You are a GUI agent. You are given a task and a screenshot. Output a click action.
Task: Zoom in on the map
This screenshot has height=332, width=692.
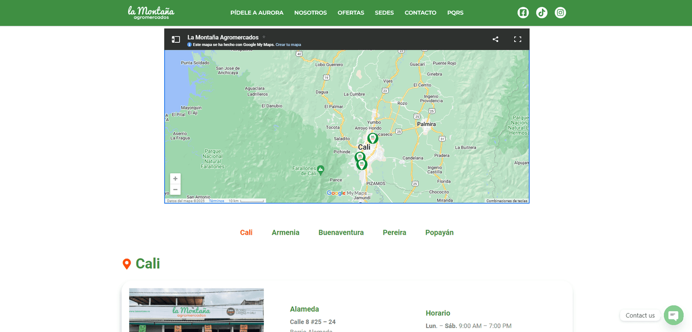[175, 179]
